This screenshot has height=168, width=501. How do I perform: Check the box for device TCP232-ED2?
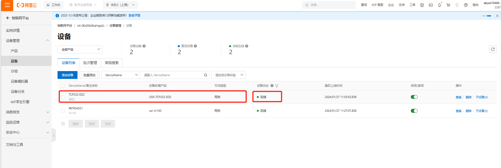click(63, 97)
